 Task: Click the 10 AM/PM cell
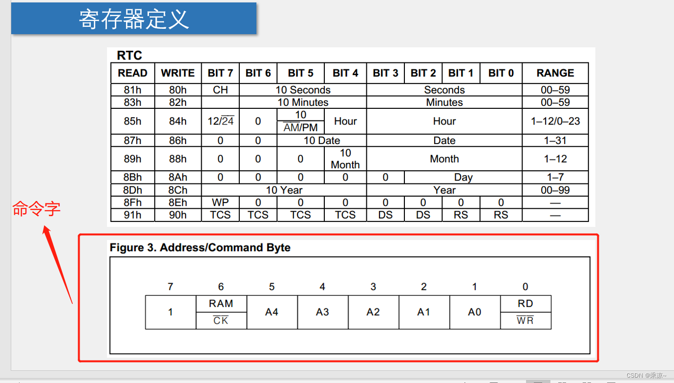point(300,121)
